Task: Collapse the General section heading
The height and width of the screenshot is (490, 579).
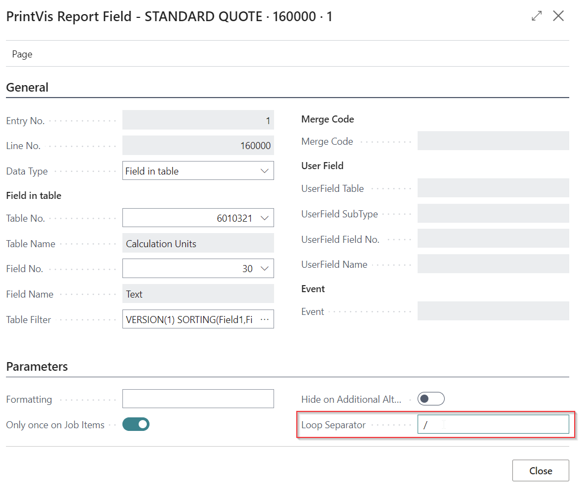Action: (27, 87)
